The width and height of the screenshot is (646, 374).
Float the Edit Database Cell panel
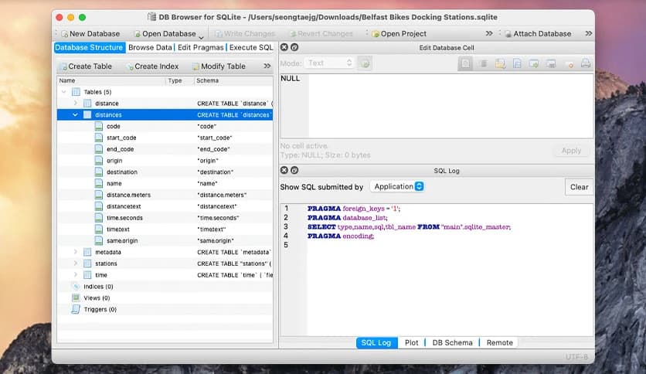coord(294,47)
